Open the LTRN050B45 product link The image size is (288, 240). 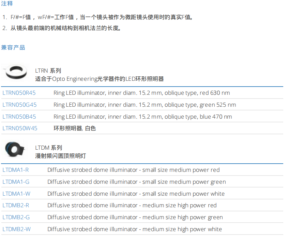pos(19,117)
